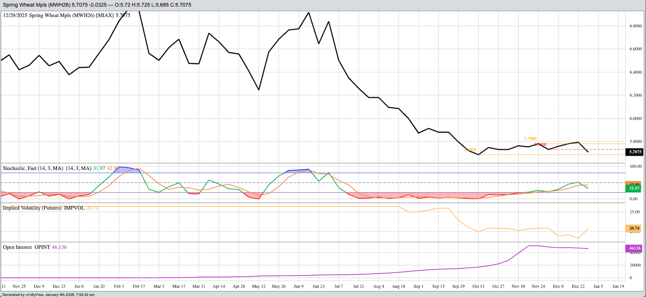Image resolution: width=646 pixels, height=297 pixels.
Task: Click the Generated by cmdtyView footer text
Action: click(48, 294)
